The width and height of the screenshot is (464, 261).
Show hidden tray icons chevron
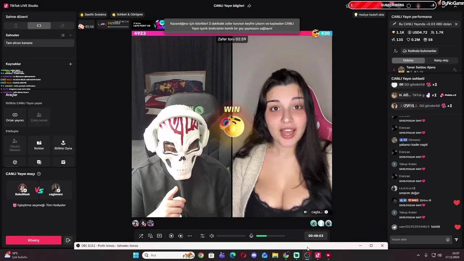[x=418, y=255]
